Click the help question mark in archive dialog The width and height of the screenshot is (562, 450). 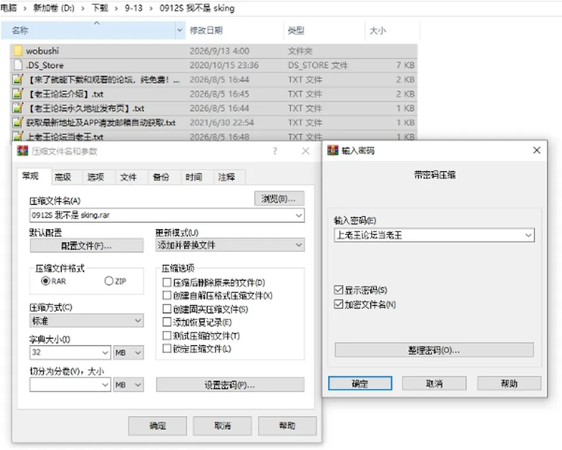pyautogui.click(x=275, y=151)
